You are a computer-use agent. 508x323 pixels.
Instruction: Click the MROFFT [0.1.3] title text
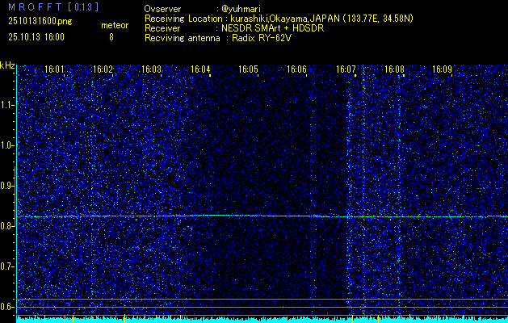pos(53,7)
